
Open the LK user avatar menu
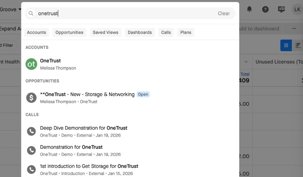[297, 9]
